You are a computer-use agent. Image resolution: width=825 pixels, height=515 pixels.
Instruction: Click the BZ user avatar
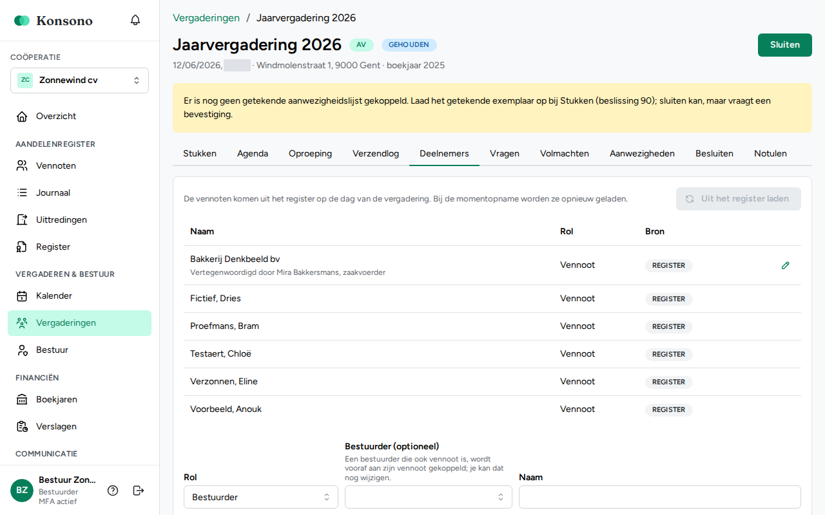tap(22, 491)
